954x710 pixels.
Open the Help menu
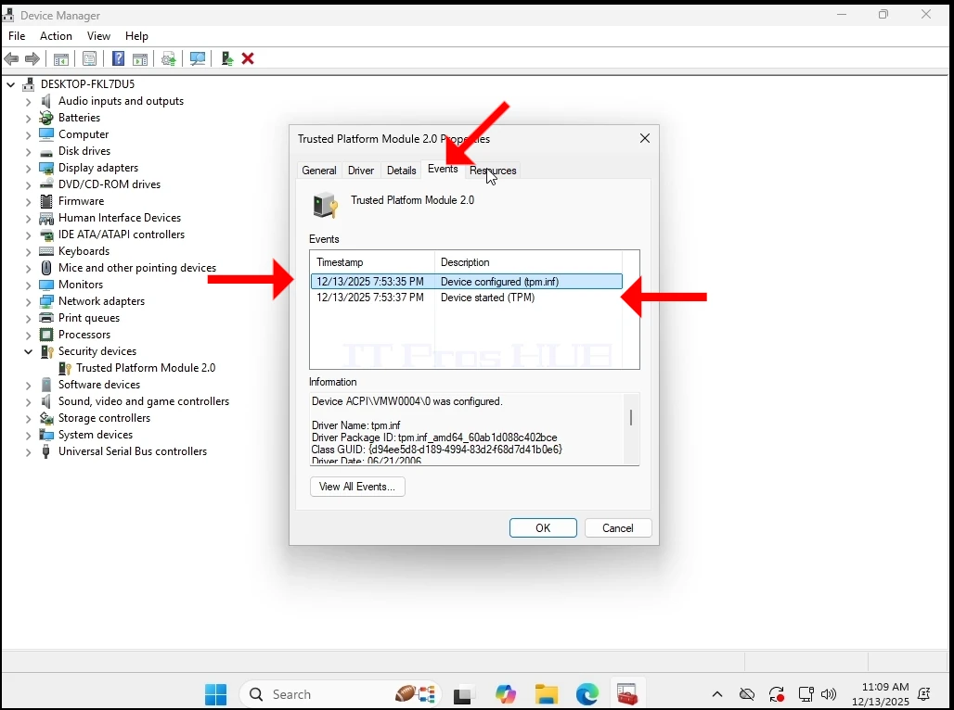point(136,36)
